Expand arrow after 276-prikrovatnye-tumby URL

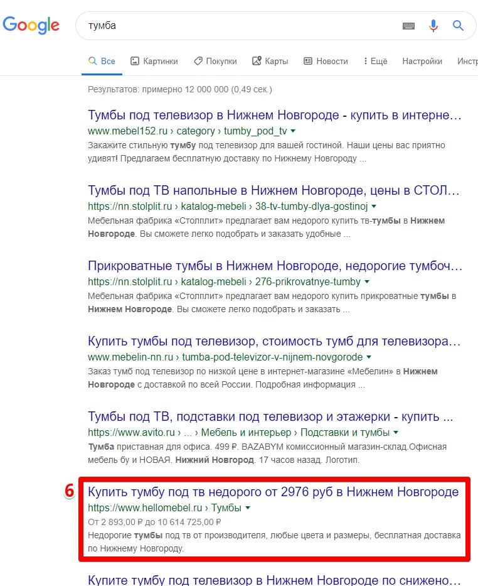point(367,282)
